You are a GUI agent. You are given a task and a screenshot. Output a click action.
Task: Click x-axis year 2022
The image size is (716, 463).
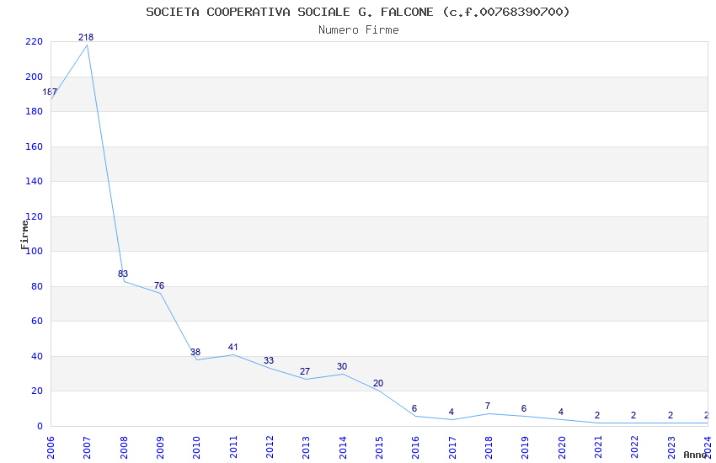(635, 447)
